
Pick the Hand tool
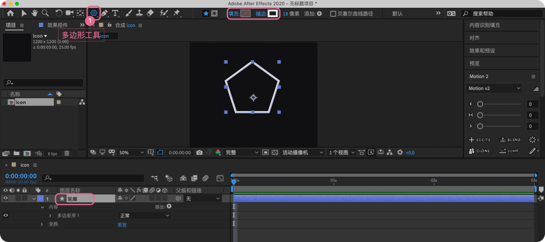coord(34,13)
